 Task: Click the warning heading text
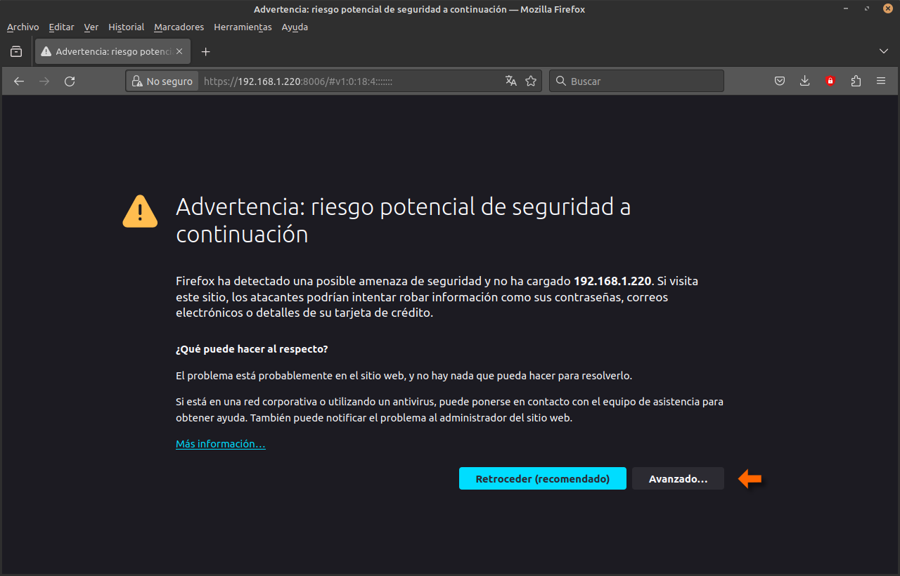pyautogui.click(x=403, y=220)
